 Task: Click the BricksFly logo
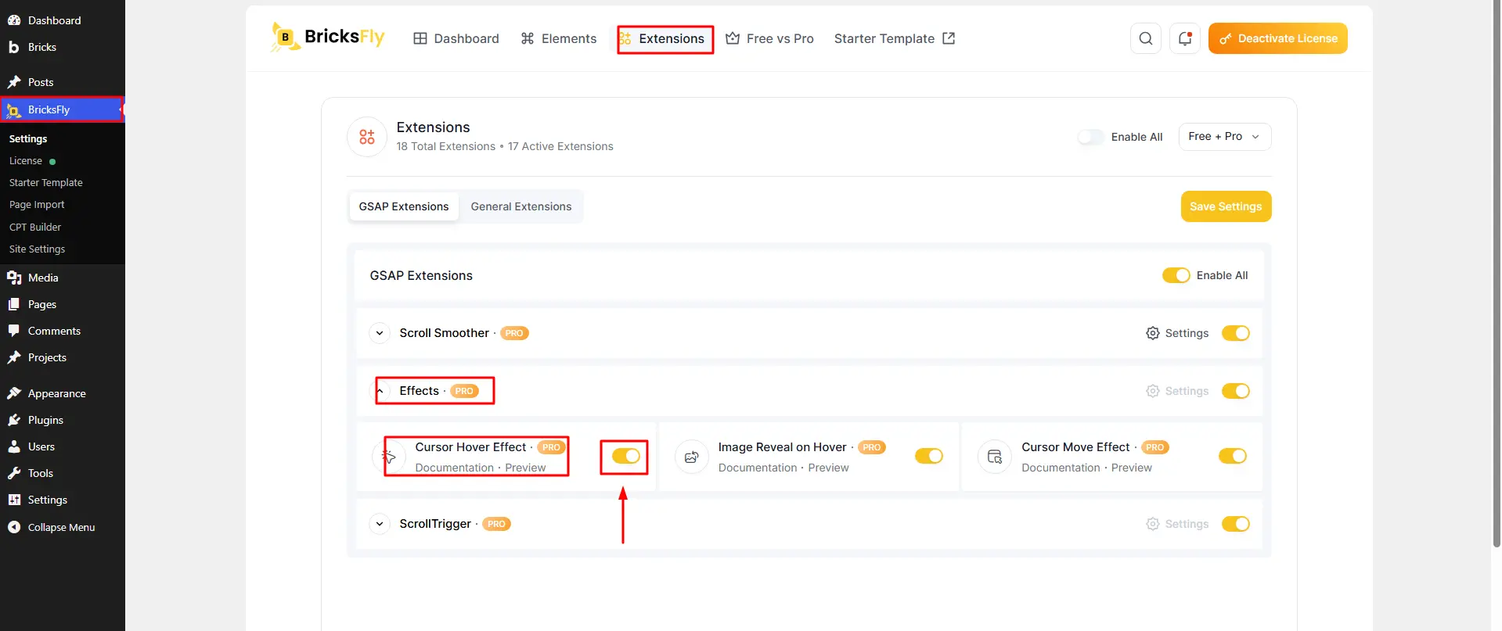coord(328,37)
